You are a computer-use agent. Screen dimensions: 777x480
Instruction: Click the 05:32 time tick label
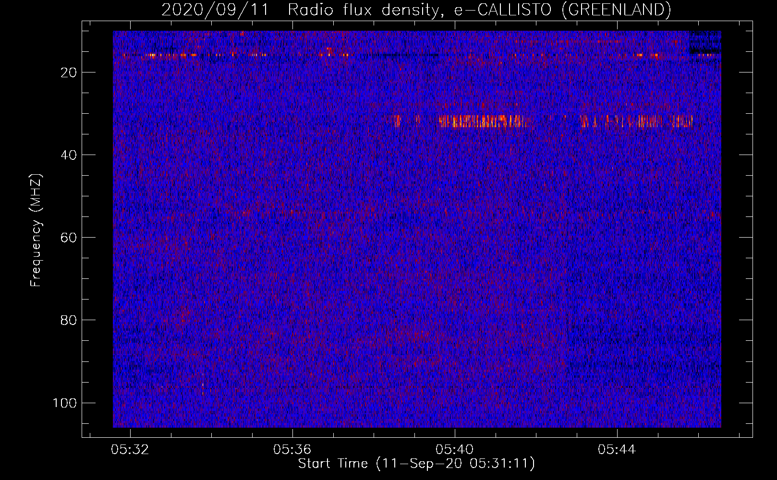[130, 449]
